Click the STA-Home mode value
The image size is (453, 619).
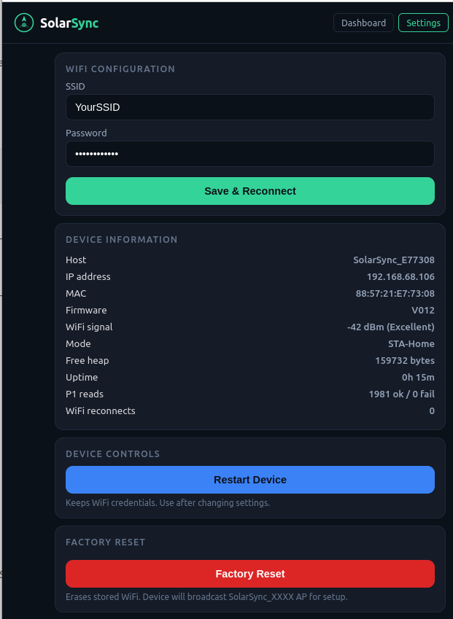coord(411,343)
